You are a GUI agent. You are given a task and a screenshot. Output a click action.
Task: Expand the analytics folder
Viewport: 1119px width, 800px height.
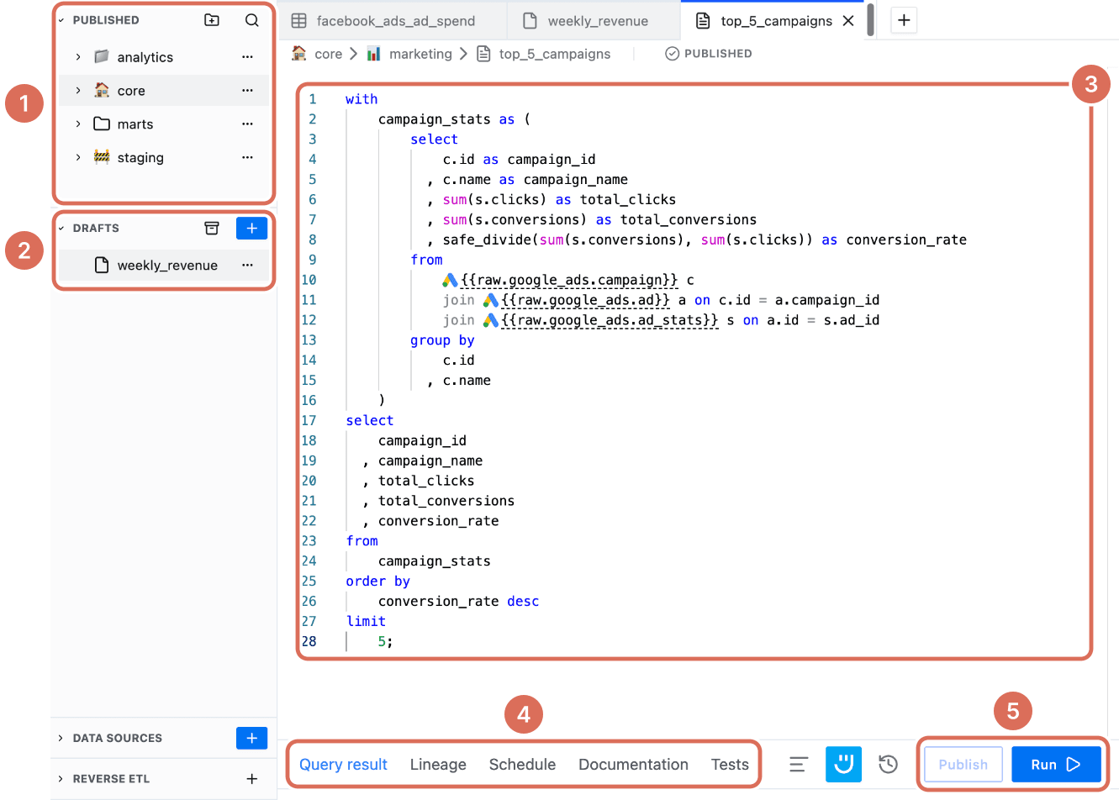(x=78, y=57)
